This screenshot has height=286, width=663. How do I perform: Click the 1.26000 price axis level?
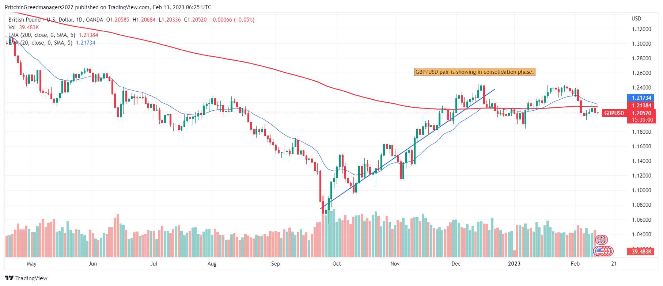641,73
